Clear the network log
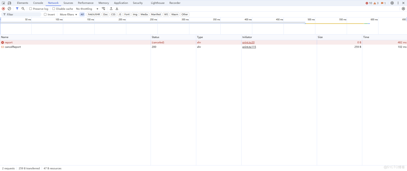407x171 pixels. (x=9, y=9)
